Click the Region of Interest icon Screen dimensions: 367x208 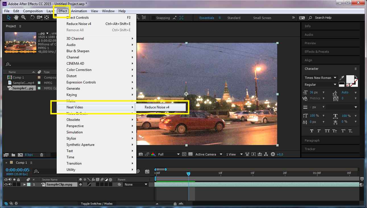[184, 154]
